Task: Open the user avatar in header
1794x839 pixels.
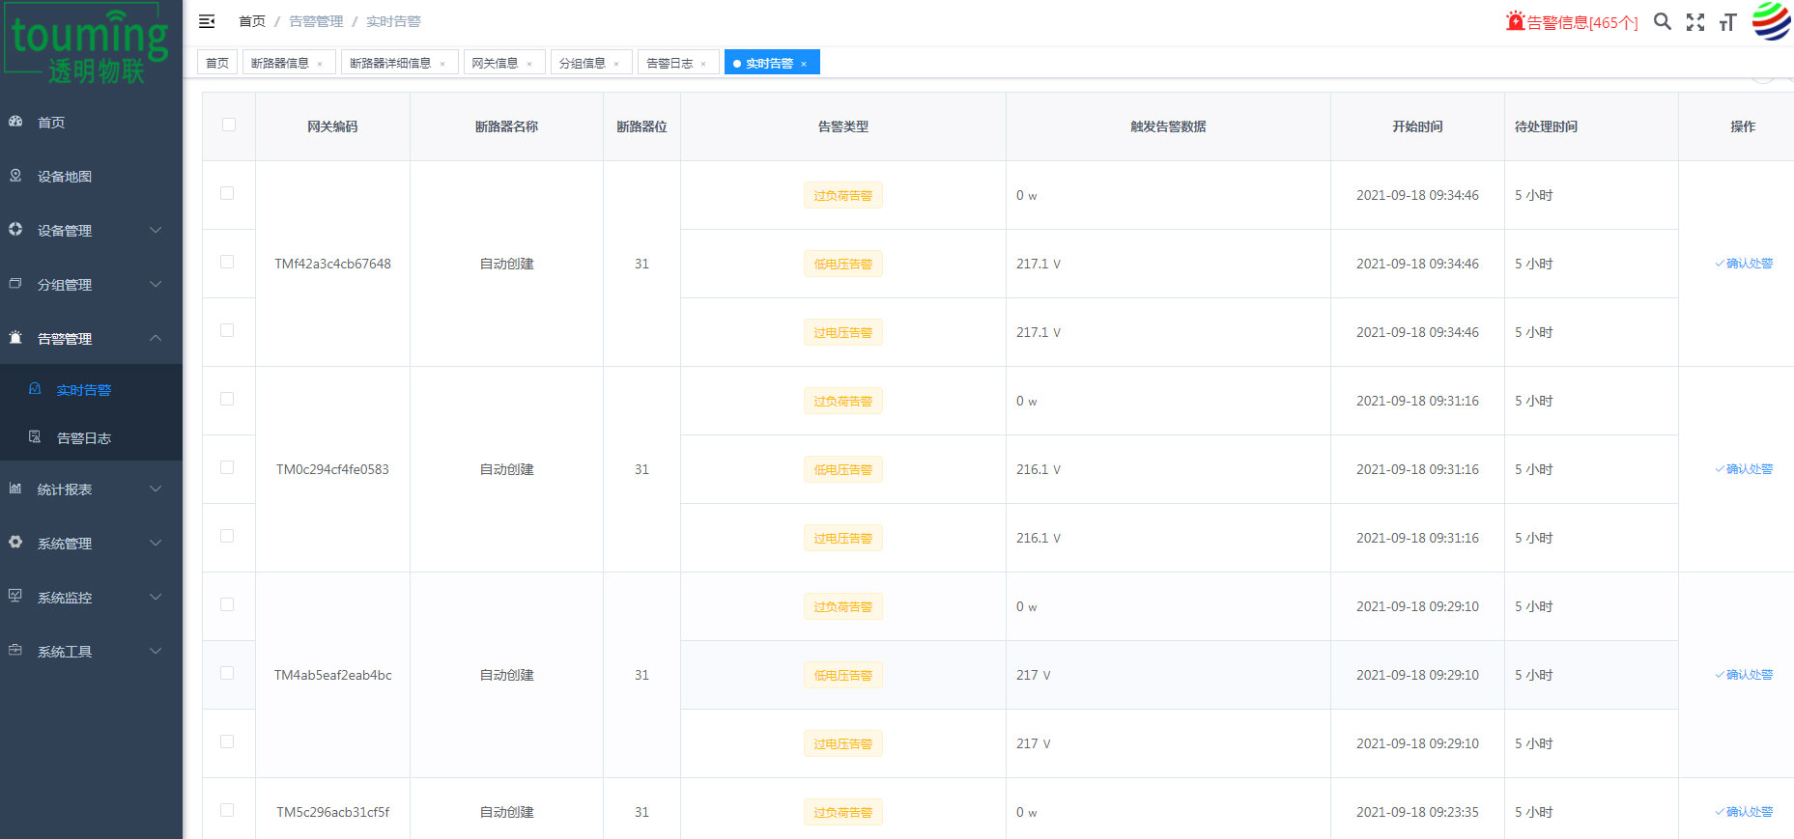Action: [1771, 20]
